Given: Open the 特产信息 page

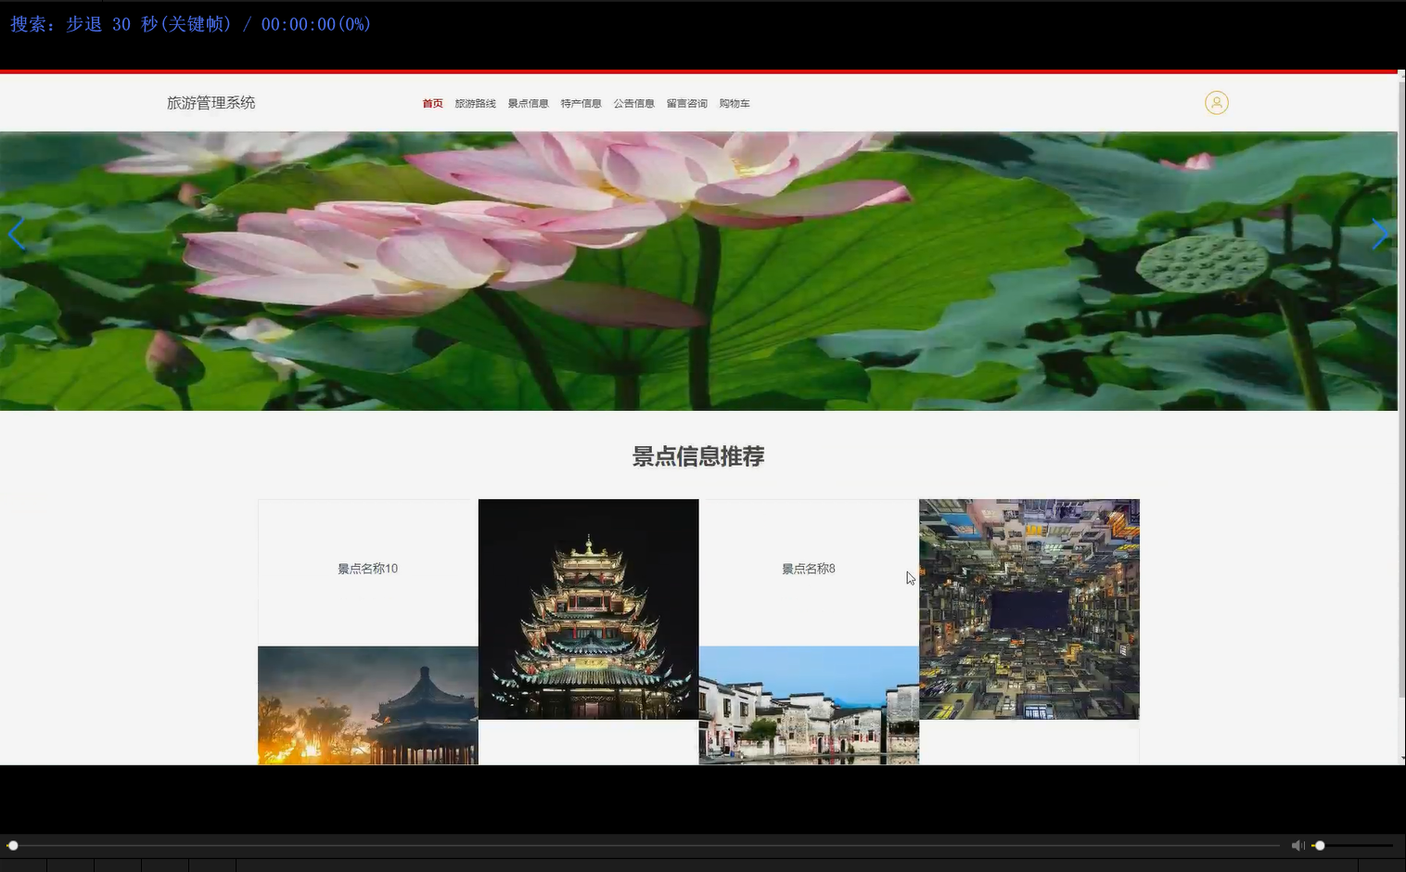Looking at the screenshot, I should click(581, 103).
